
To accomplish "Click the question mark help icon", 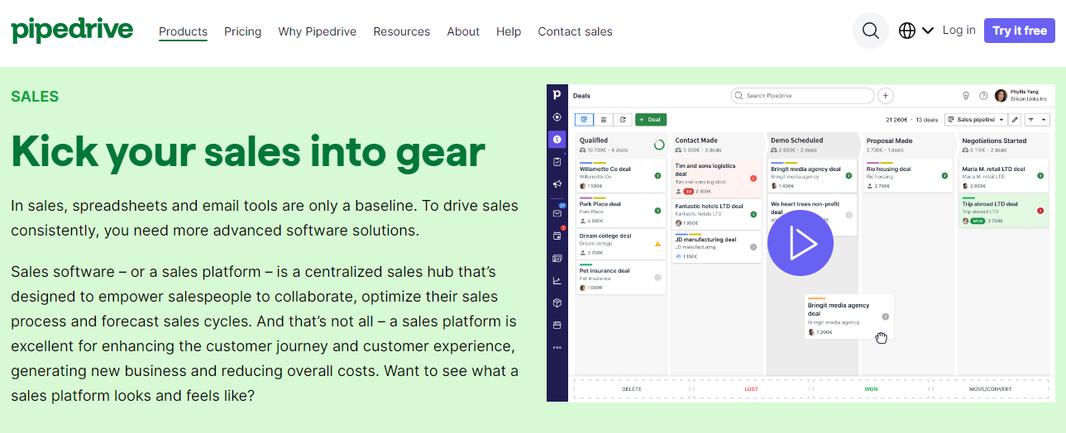I will coord(983,96).
